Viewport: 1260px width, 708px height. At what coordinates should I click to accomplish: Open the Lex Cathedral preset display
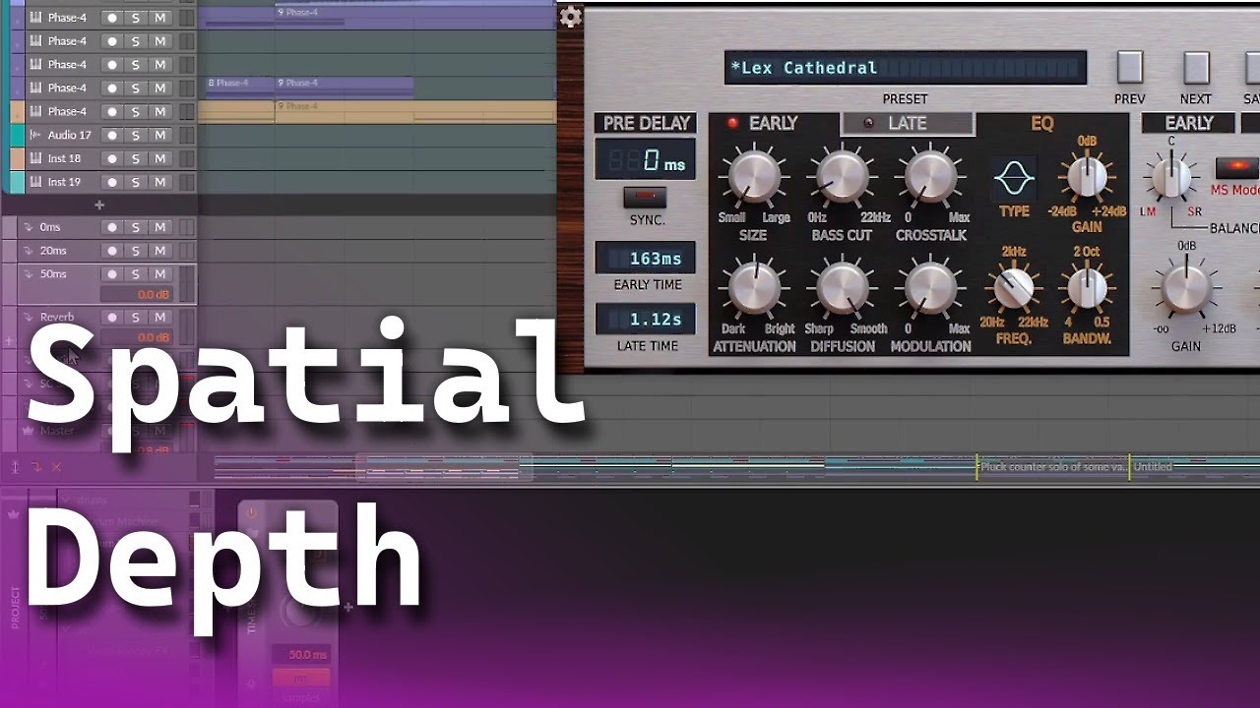coord(906,68)
